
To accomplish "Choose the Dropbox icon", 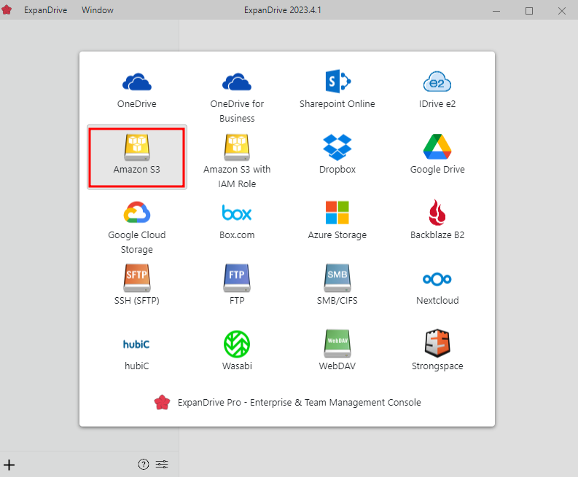I will (x=337, y=147).
